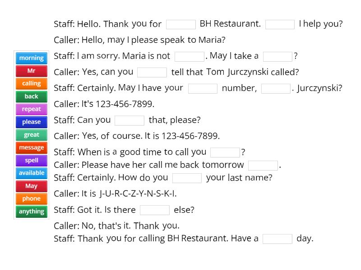This screenshot has height=270, width=361.
Task: Choose the green 'back' word tile
Action: [31, 96]
